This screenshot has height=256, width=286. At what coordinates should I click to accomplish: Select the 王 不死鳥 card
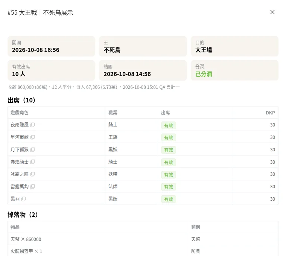pyautogui.click(x=143, y=46)
